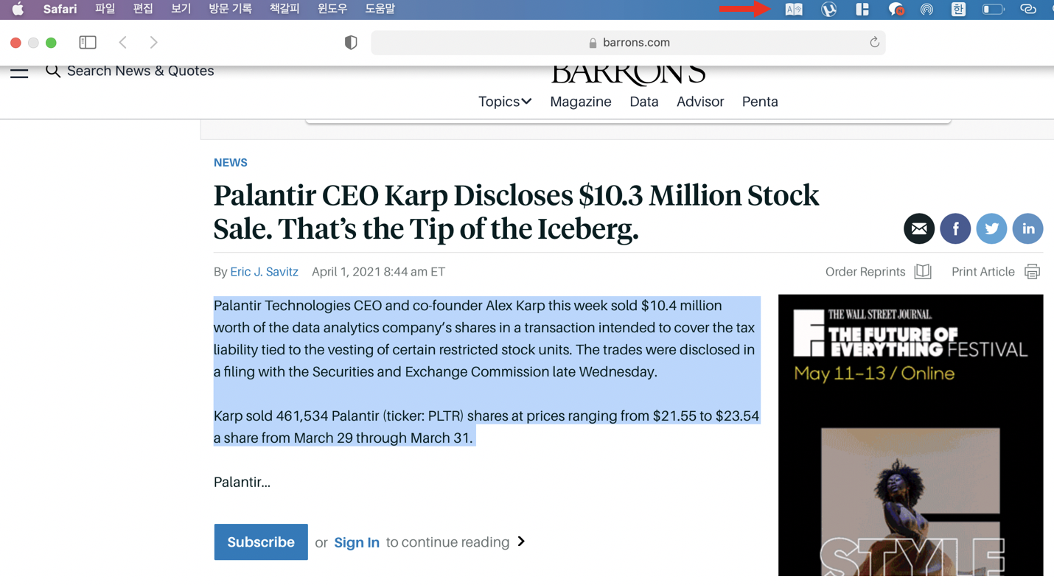This screenshot has height=585, width=1054.
Task: Open author Eric J. Savitz's page
Action: 264,272
